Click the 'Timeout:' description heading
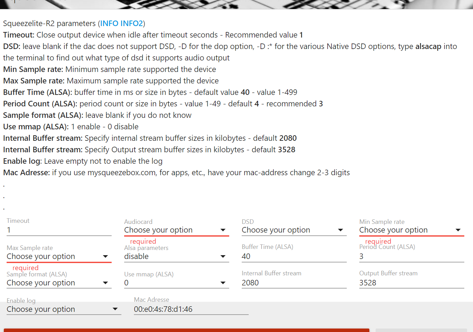 (19, 35)
